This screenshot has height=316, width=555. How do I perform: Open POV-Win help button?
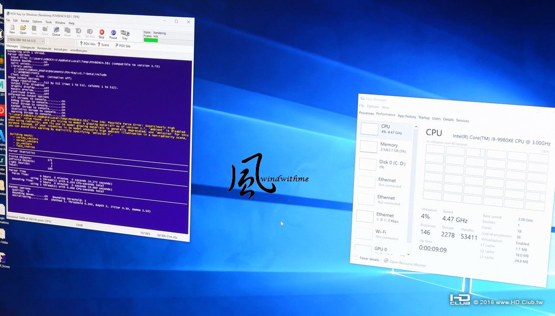click(x=87, y=44)
